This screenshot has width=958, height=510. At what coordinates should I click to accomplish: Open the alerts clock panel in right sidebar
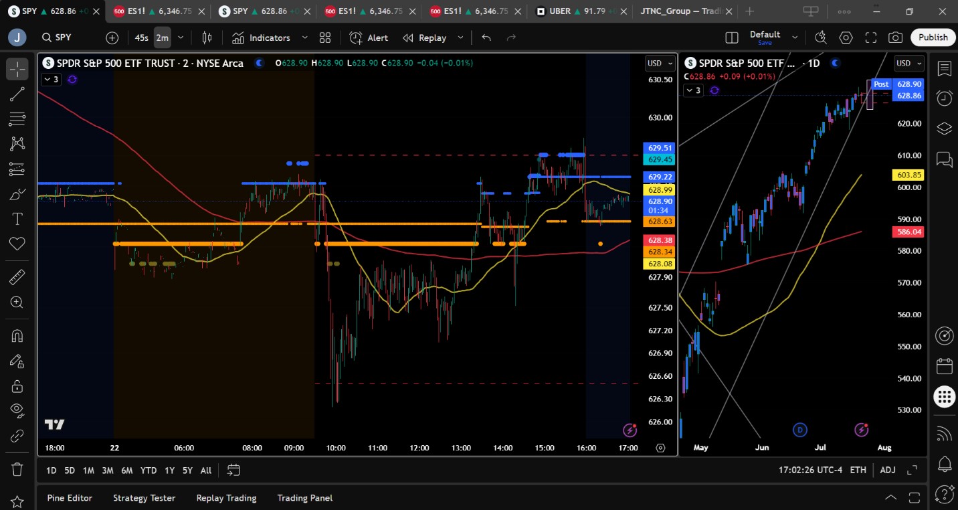pyautogui.click(x=944, y=98)
